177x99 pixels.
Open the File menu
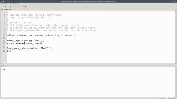coord(2,4)
